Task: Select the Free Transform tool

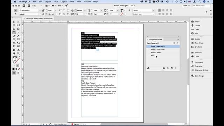Action: tap(18, 43)
